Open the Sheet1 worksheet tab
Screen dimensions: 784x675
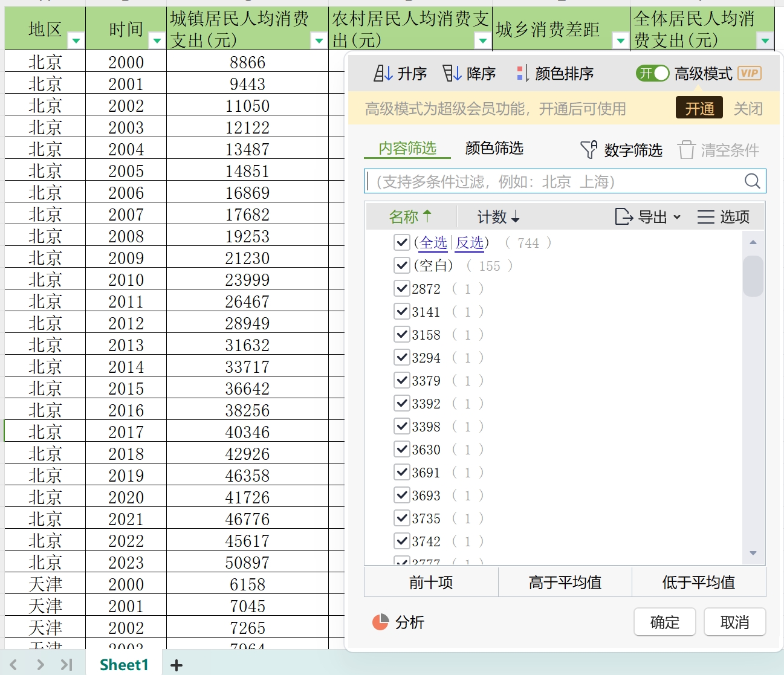(124, 665)
